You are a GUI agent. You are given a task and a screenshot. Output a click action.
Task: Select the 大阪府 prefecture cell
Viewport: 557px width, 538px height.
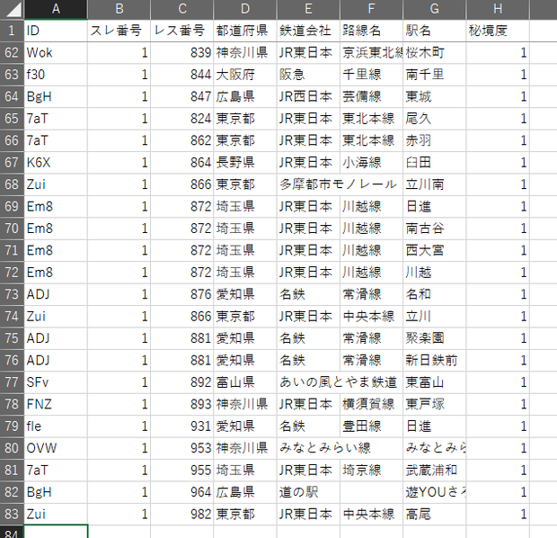tap(245, 75)
